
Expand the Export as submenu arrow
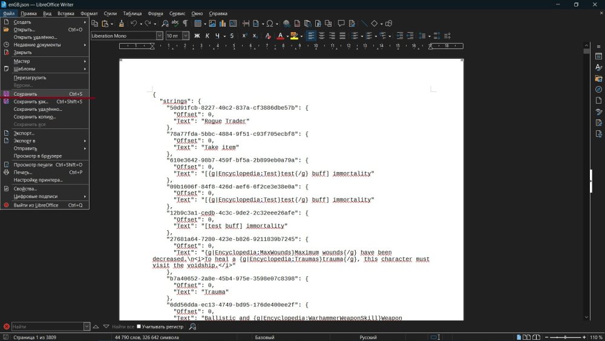click(x=85, y=141)
